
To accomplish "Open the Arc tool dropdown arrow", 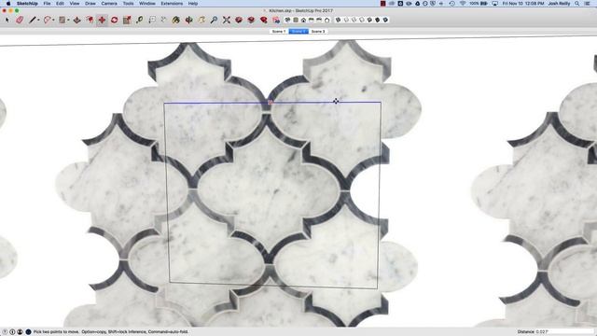I will tap(53, 21).
